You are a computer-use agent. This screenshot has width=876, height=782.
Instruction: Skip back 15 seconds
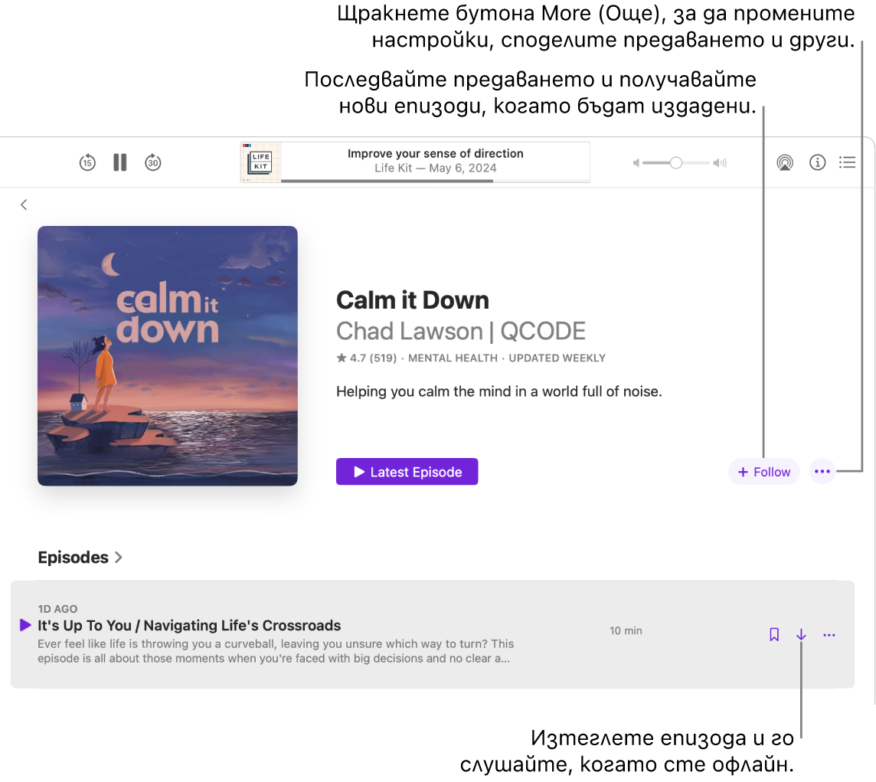[87, 162]
